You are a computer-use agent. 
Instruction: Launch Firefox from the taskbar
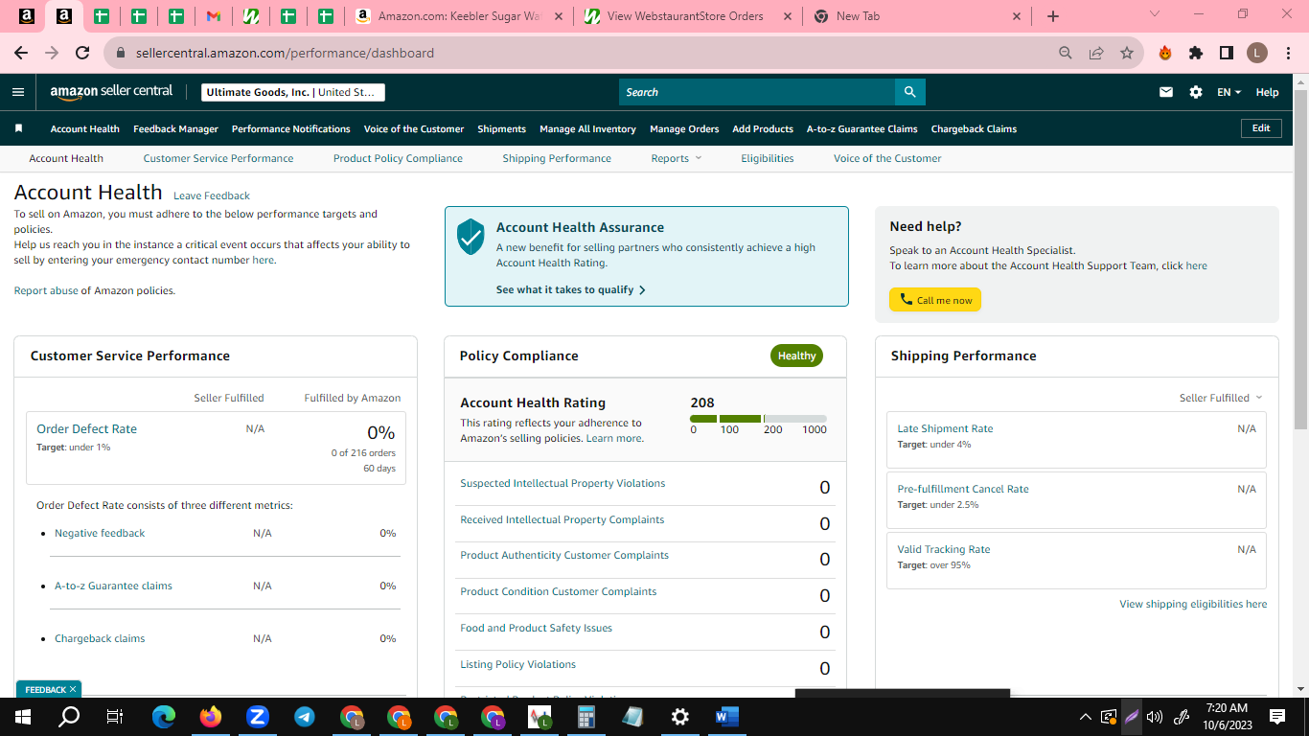tap(211, 716)
